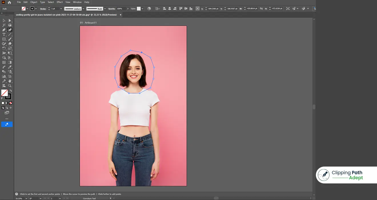Toggle constrain width and height proportions
Screen dimensions: 377x200
[261, 9]
